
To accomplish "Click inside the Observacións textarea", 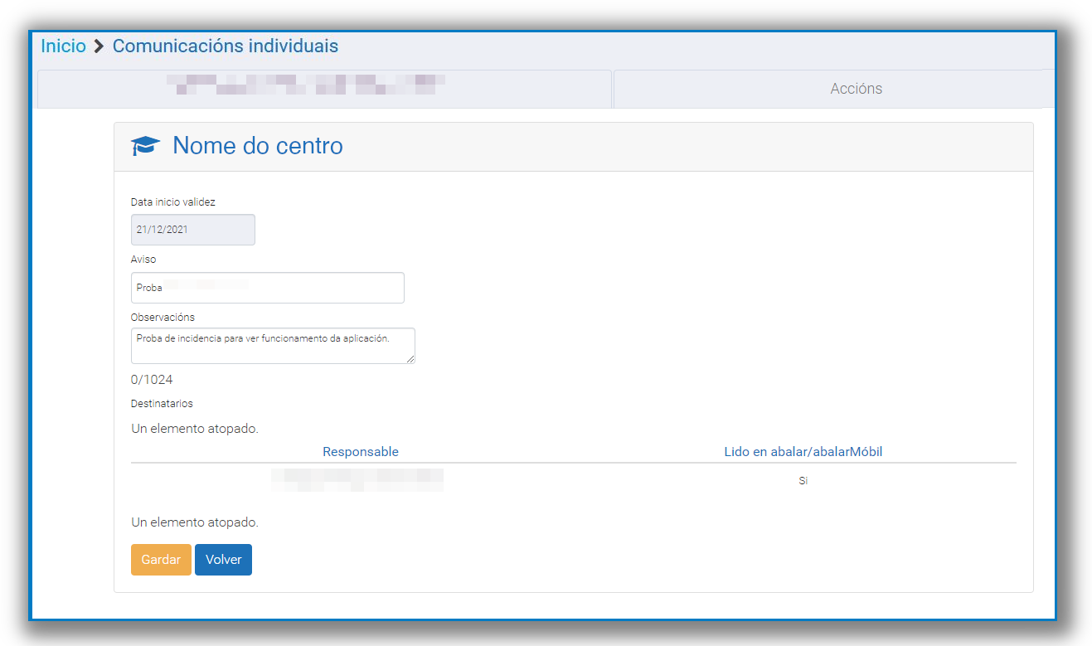I will (273, 346).
